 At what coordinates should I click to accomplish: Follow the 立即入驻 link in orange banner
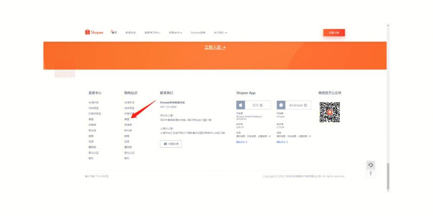215,48
